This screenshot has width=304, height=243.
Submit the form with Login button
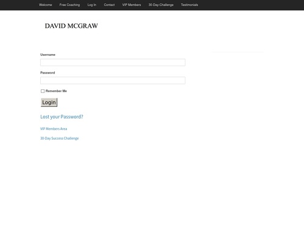49,103
